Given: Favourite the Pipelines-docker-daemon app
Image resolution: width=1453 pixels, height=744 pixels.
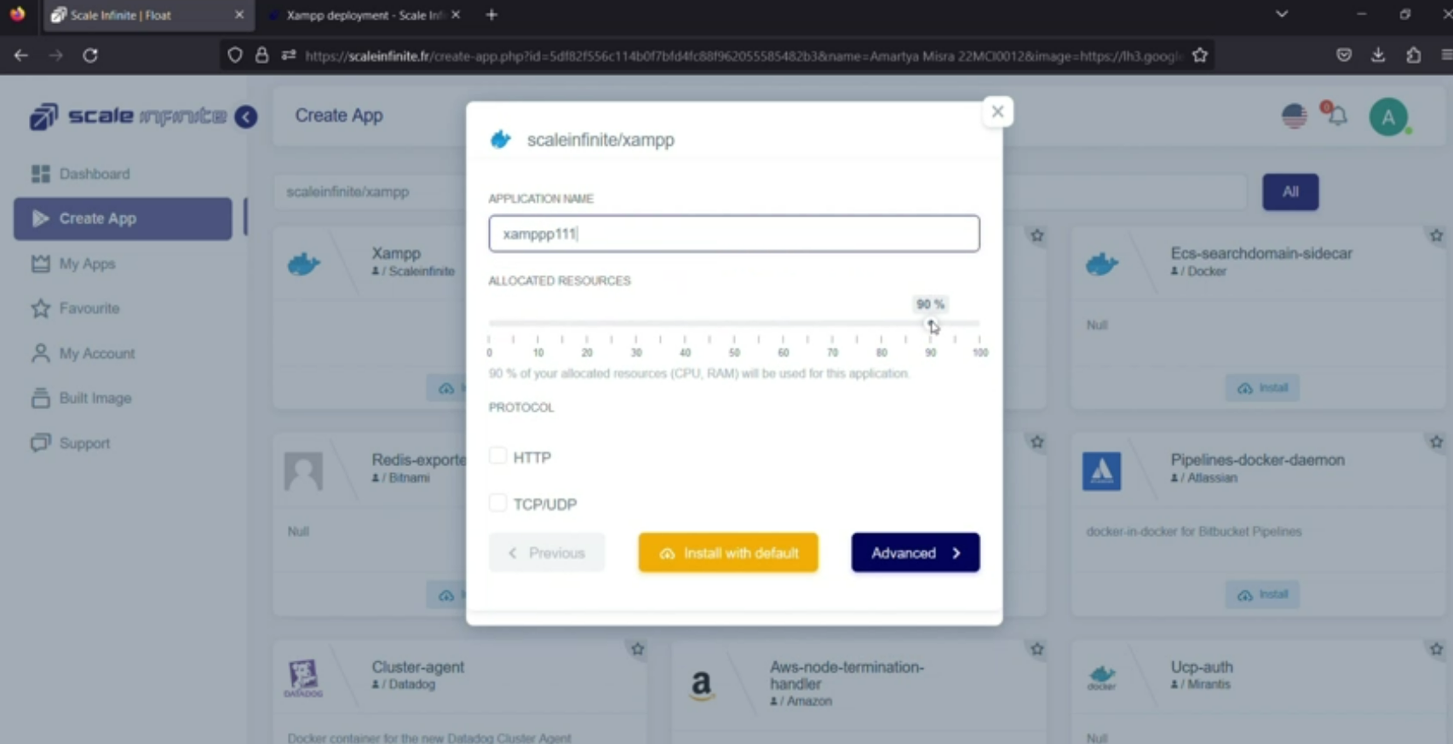Looking at the screenshot, I should (1436, 441).
